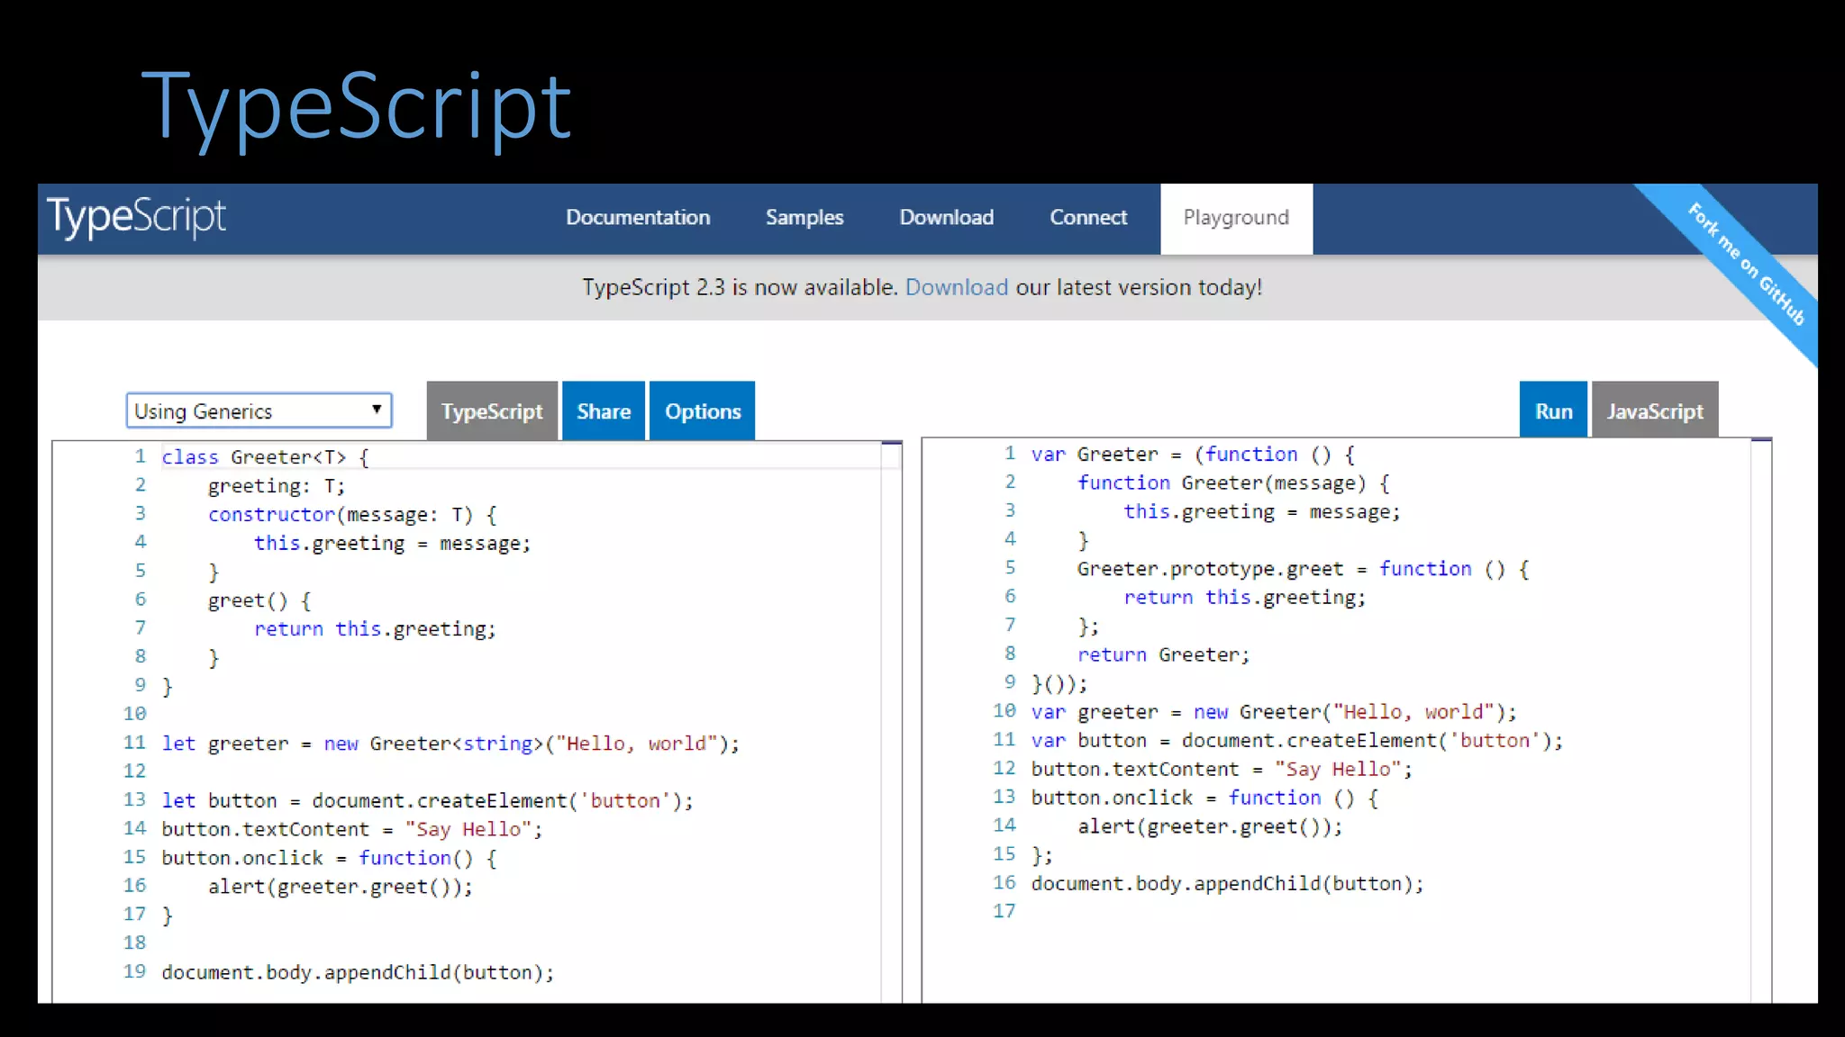Run the compiled code
The height and width of the screenshot is (1037, 1845).
click(x=1553, y=410)
